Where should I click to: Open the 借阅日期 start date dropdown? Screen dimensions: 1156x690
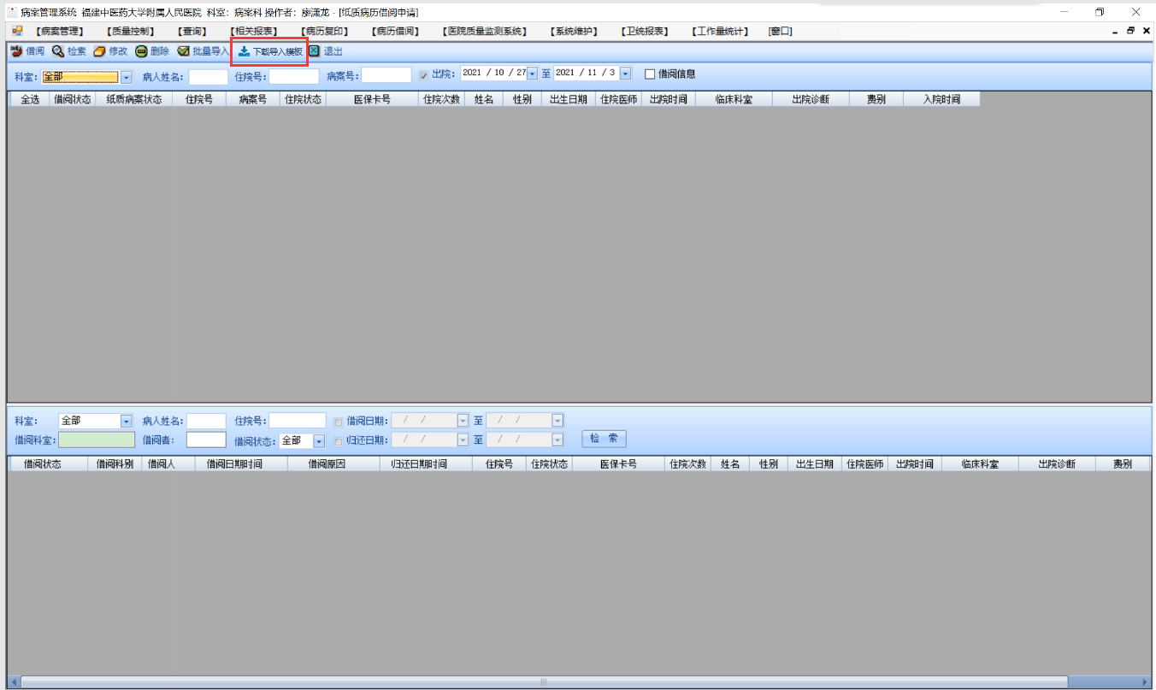[463, 421]
